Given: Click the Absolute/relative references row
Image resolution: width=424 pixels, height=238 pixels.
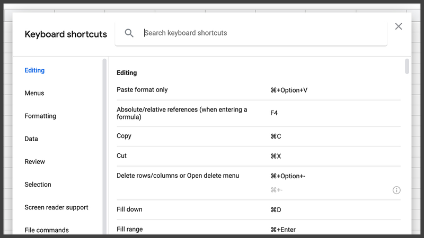Looking at the screenshot, I should pyautogui.click(x=259, y=113).
